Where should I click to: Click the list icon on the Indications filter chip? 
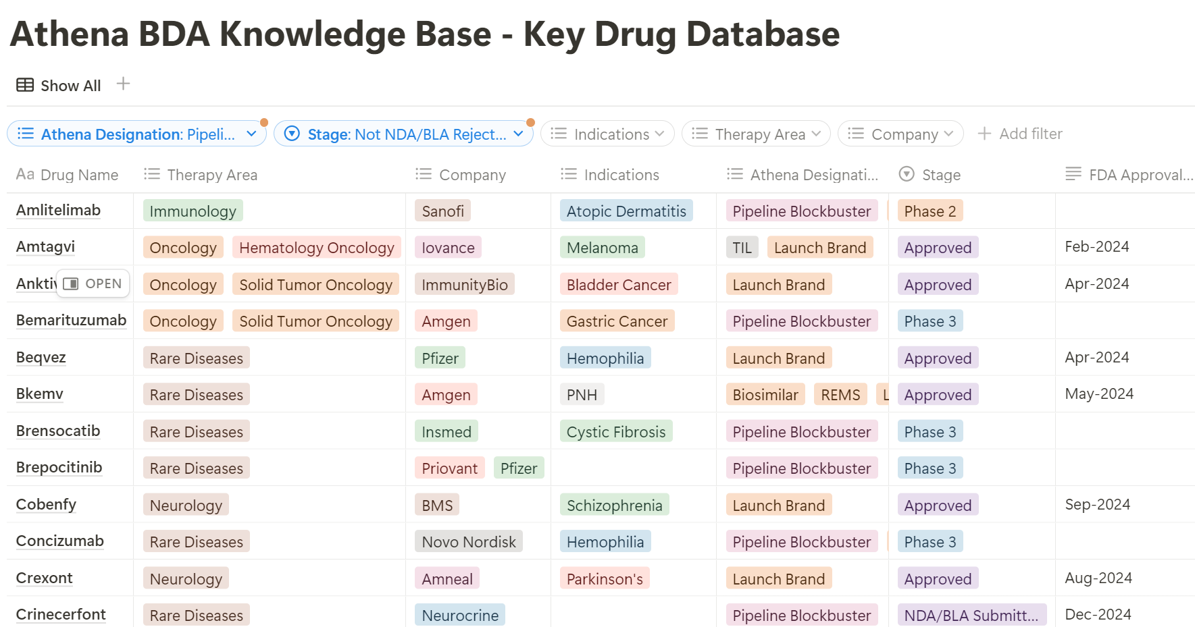pos(559,134)
